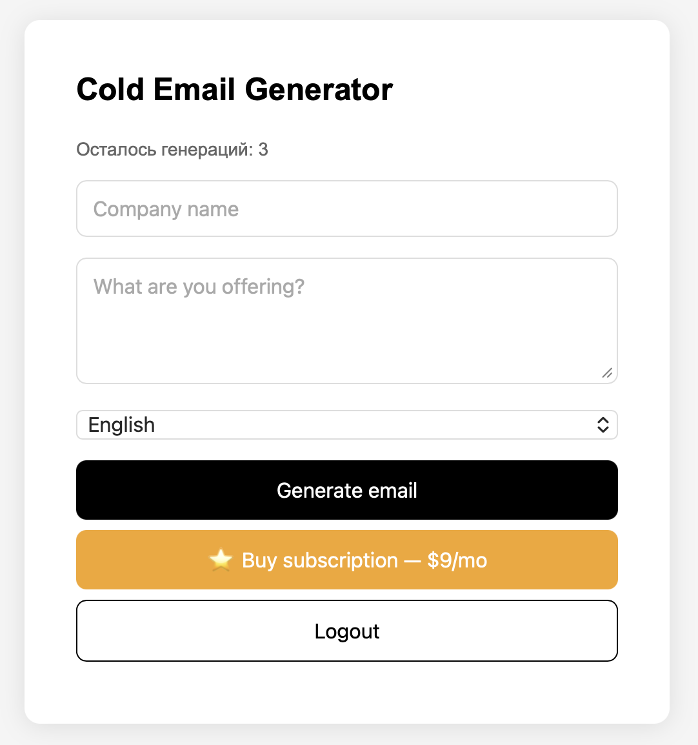Click the black Generate email bar
This screenshot has height=745, width=698.
[x=347, y=490]
